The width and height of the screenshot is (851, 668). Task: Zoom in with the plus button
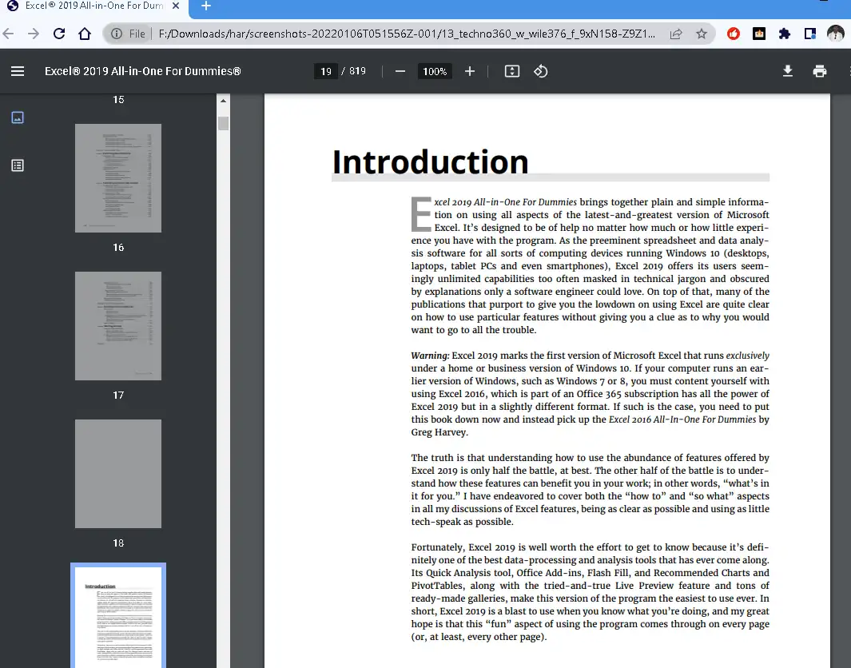pos(470,71)
